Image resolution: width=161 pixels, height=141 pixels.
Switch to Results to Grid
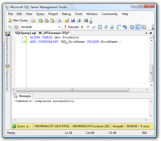[138, 27]
